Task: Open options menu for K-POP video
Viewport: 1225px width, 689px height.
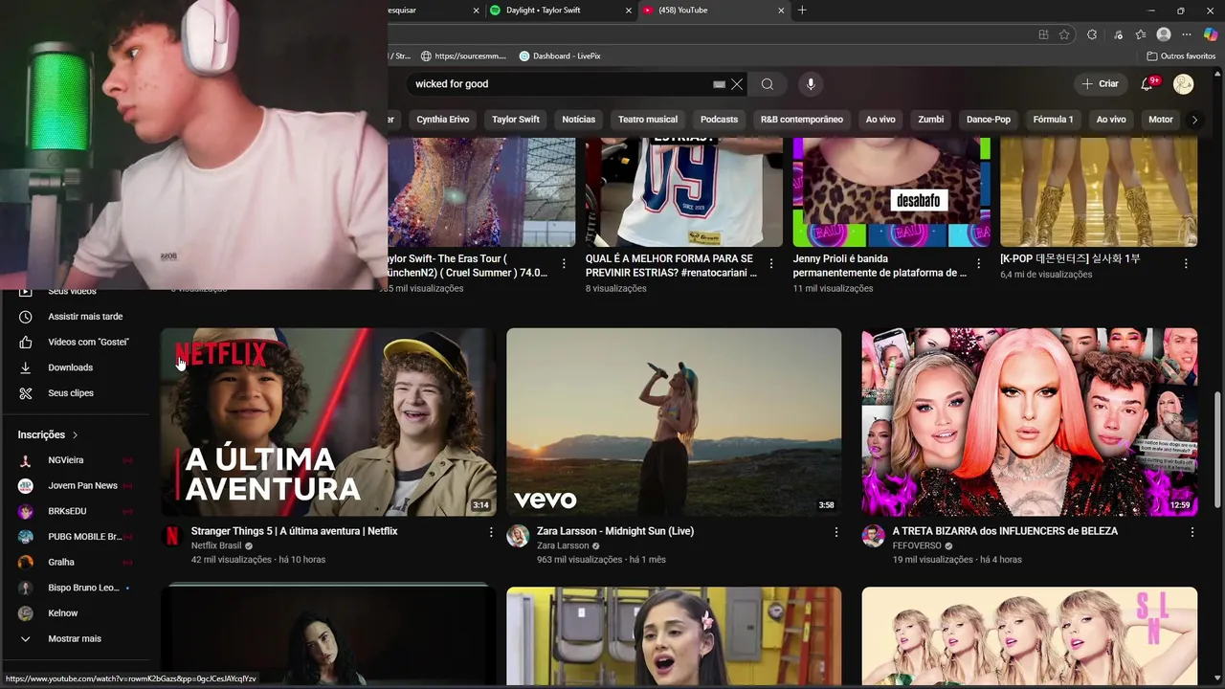Action: [1186, 263]
